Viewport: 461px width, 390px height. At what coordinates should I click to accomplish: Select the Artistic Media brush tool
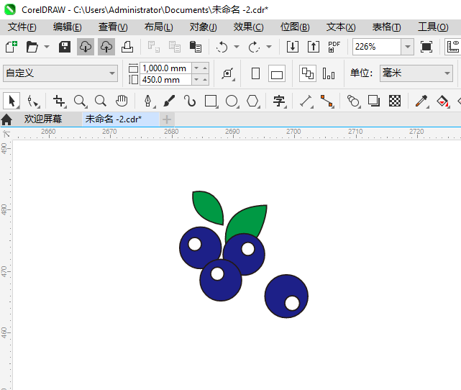pos(169,101)
